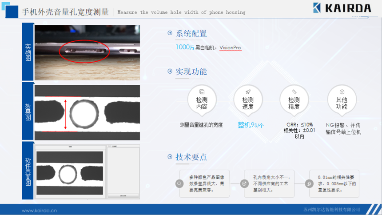Image resolution: width=382 pixels, height=215 pixels.
Task: Click the magnifier icon beside 多种颜色产品图像
Action: (x=179, y=183)
